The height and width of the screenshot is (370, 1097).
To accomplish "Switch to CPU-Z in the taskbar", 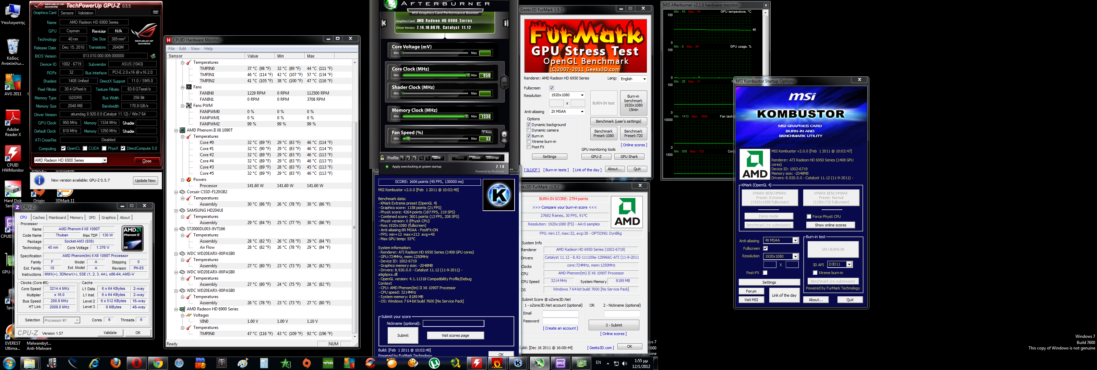I will [560, 363].
